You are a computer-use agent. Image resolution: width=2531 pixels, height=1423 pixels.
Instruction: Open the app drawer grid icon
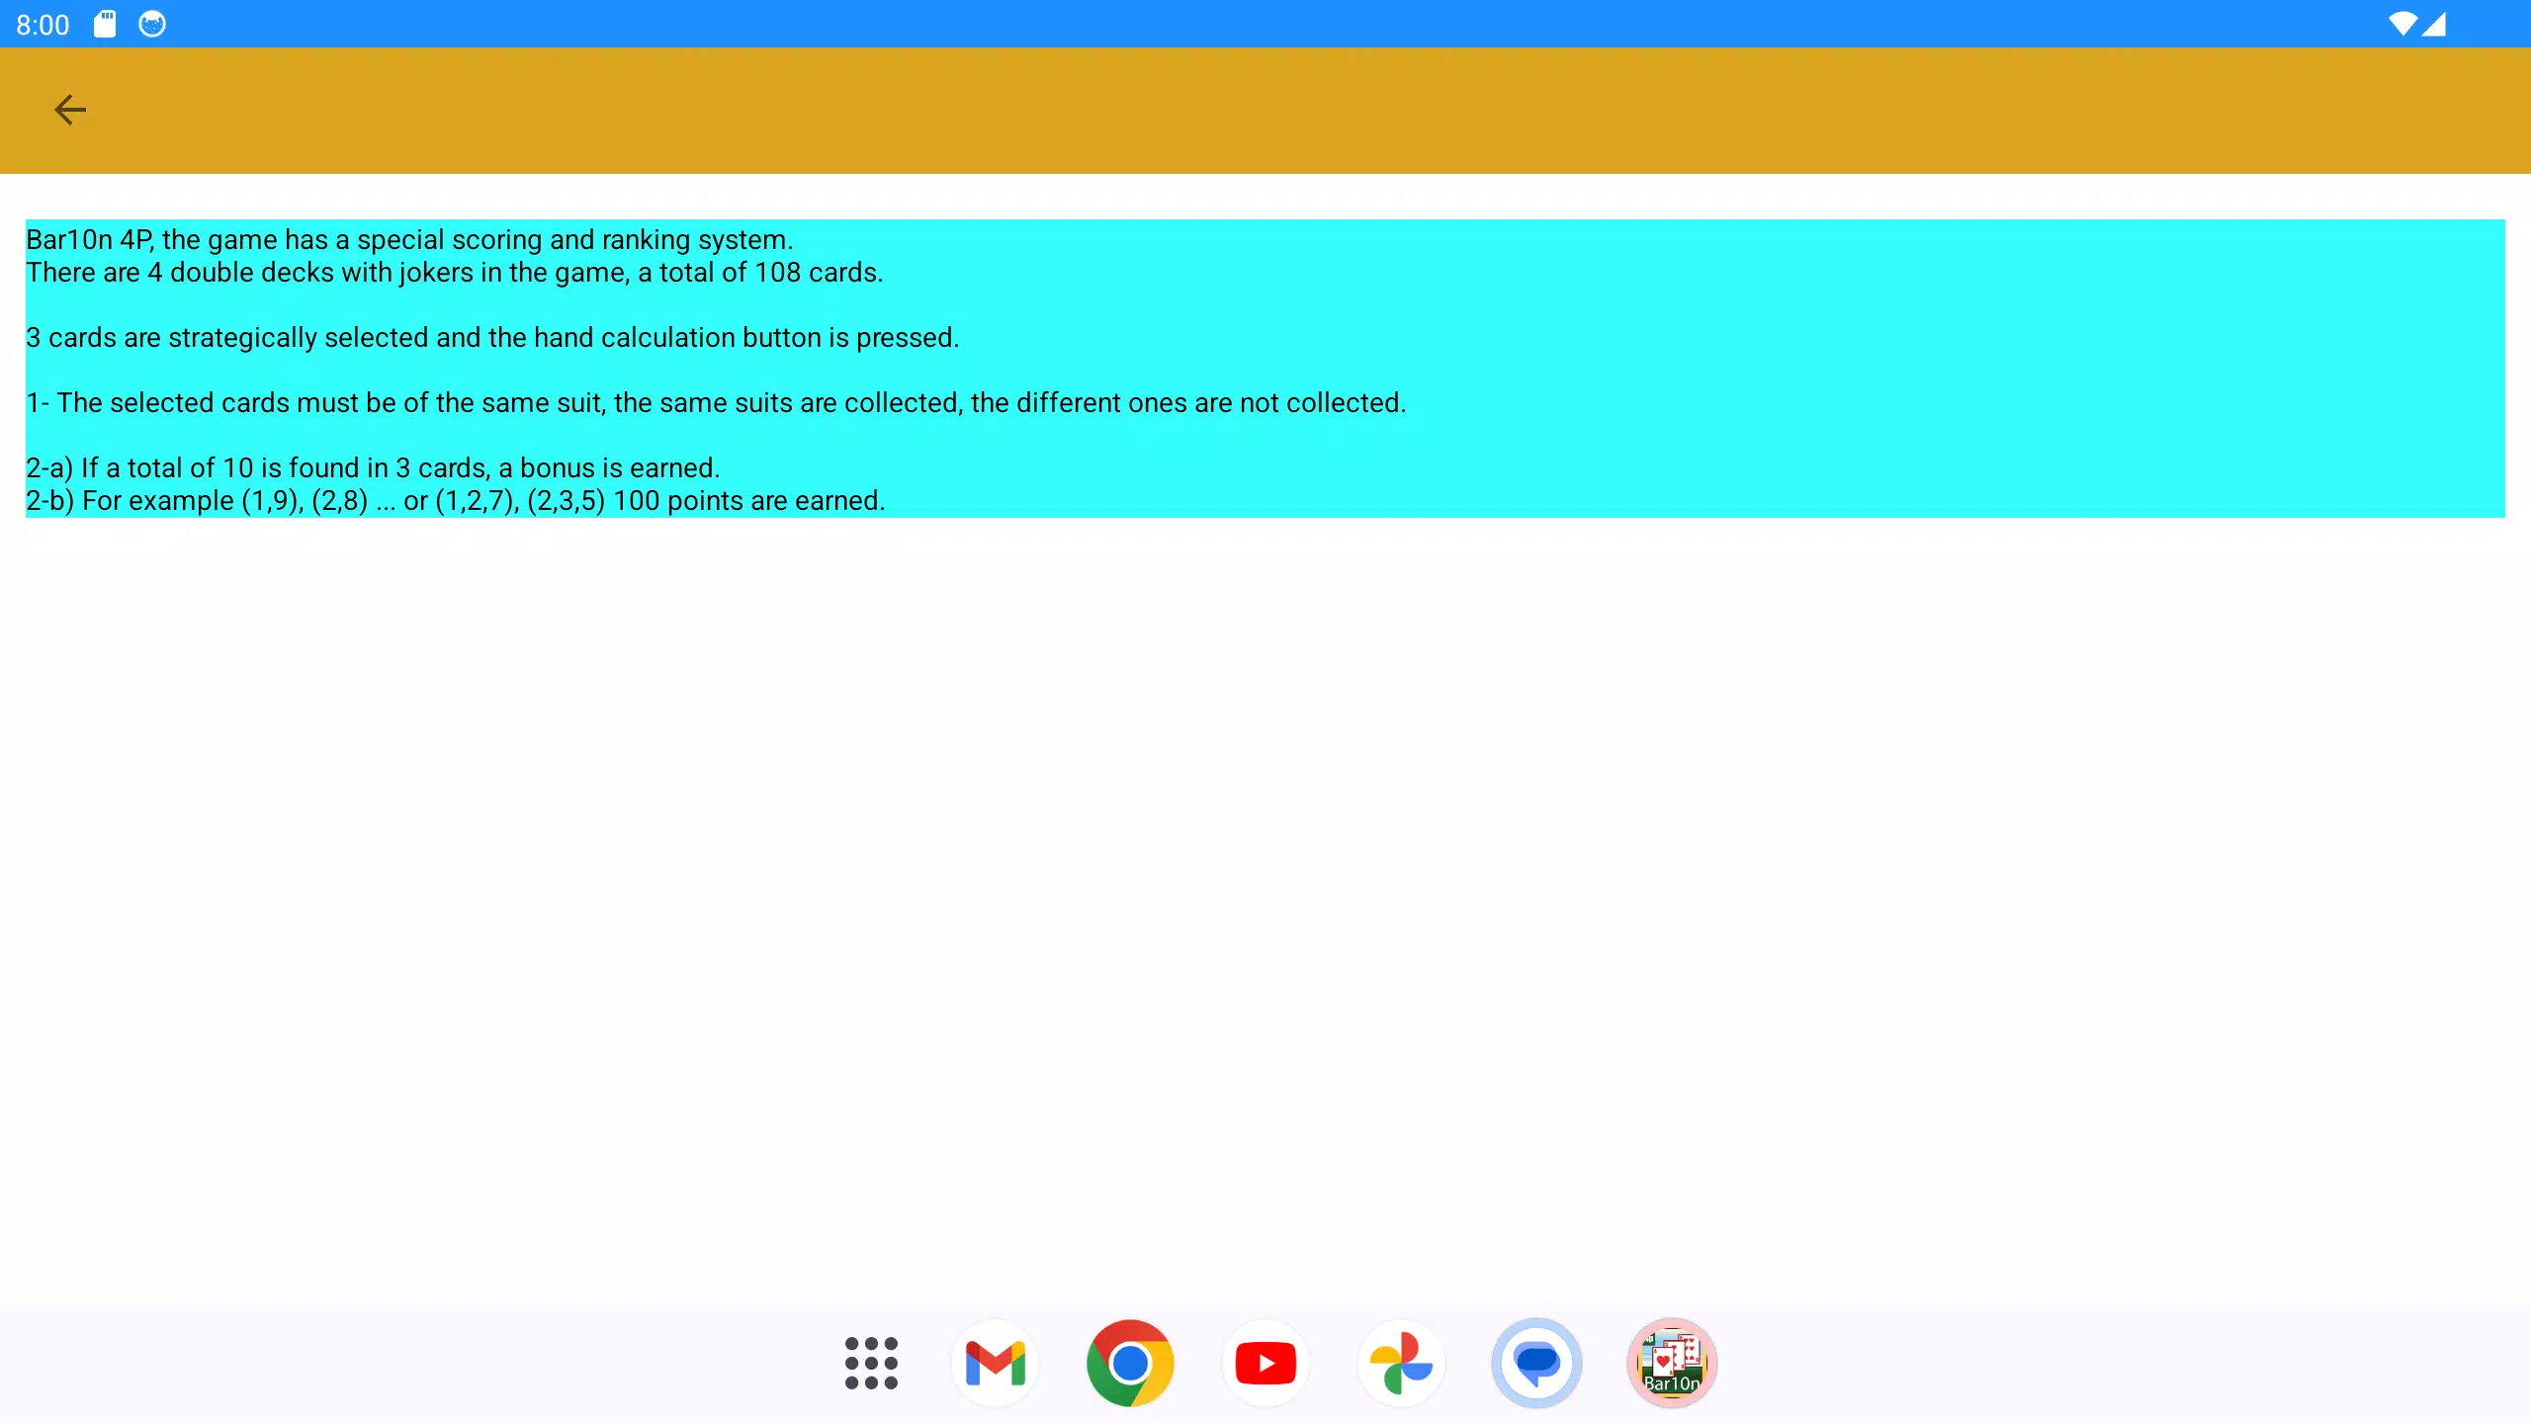click(871, 1363)
